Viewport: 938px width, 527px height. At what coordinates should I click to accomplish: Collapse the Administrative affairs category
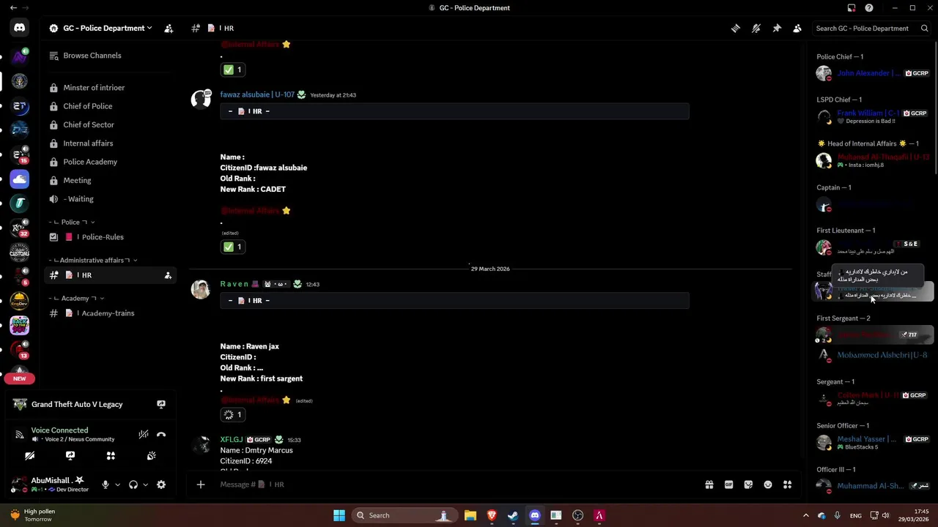click(92, 260)
